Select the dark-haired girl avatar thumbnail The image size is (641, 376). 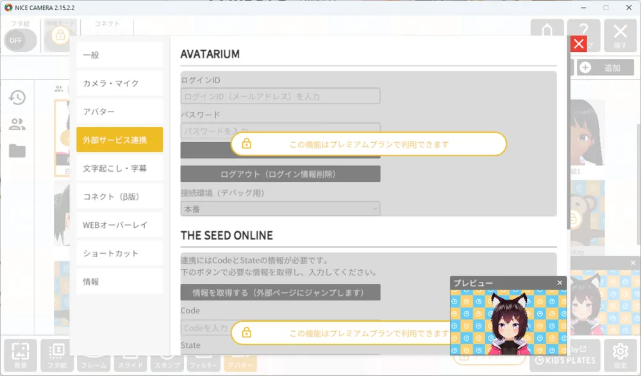point(587,133)
